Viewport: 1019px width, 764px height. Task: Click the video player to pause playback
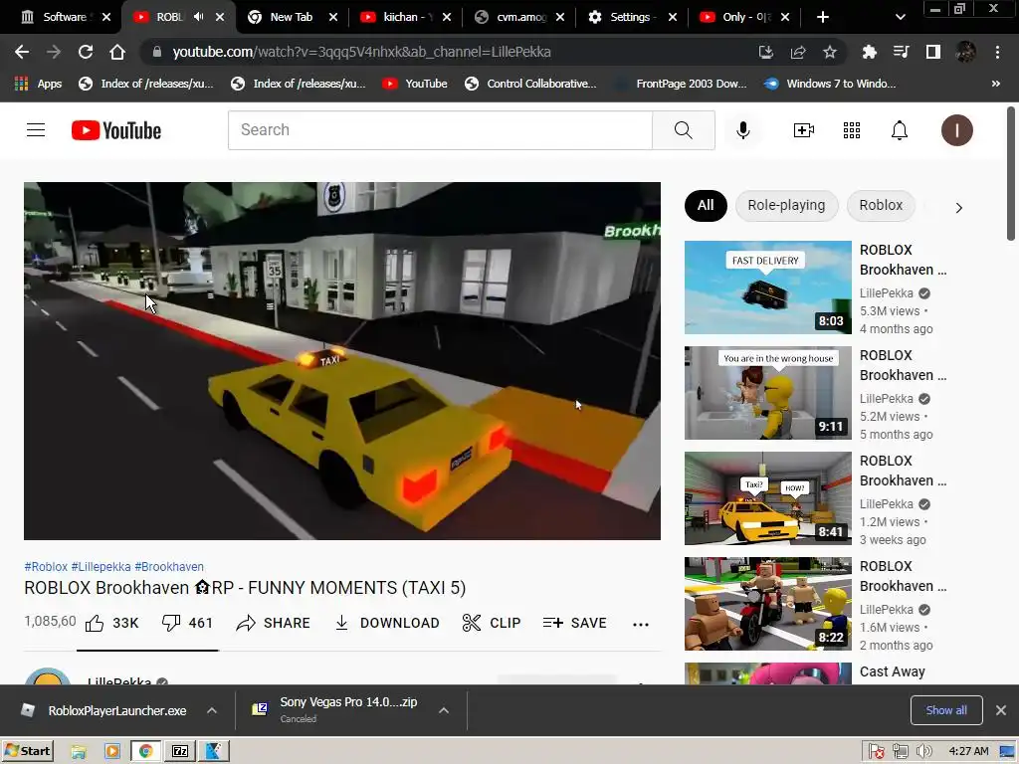[x=342, y=360]
